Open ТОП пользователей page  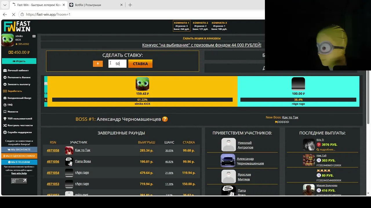pyautogui.click(x=18, y=118)
